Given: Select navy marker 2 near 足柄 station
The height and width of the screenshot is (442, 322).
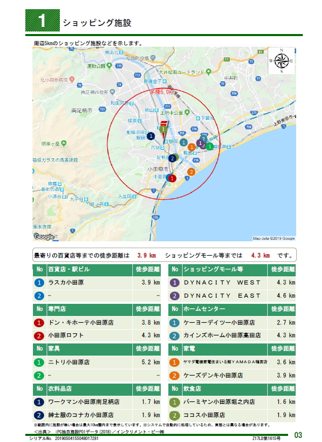Looking at the screenshot, I should (172, 159).
